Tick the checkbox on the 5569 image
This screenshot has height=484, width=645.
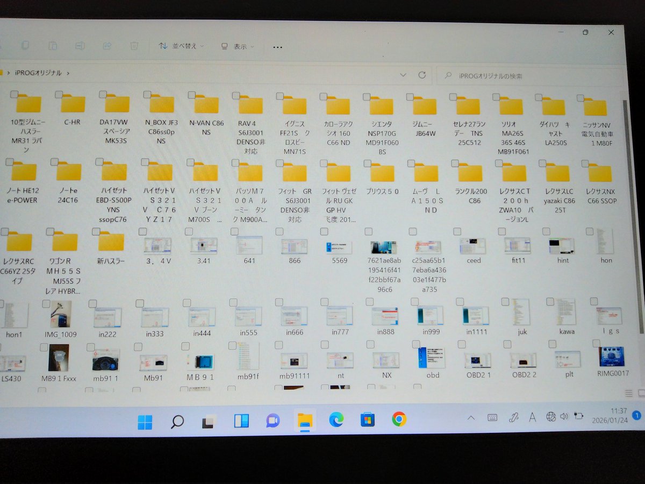point(324,231)
